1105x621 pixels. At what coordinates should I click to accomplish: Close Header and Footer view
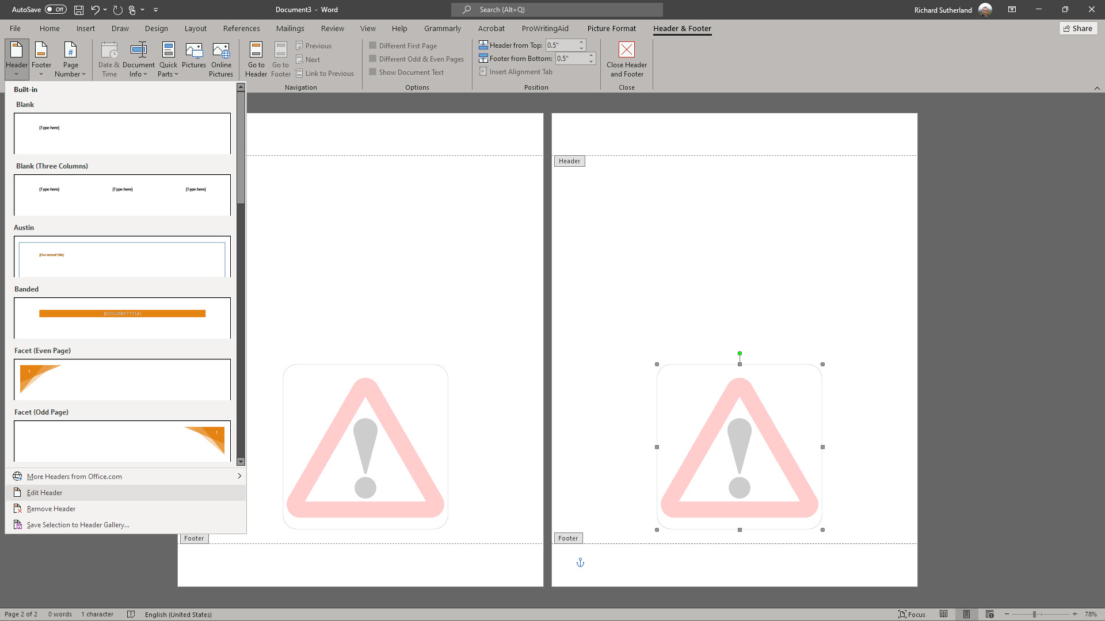pos(626,59)
